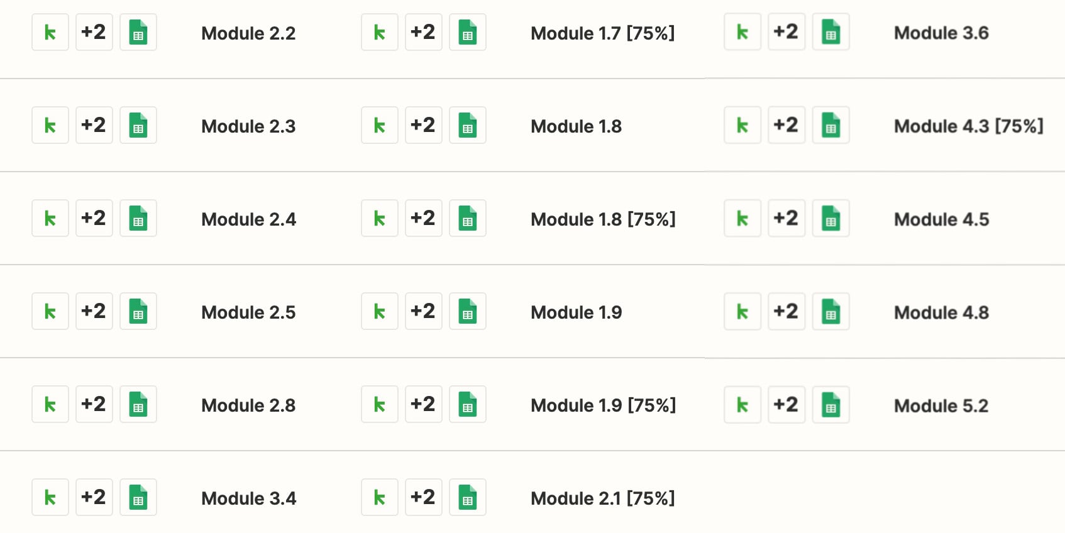The height and width of the screenshot is (533, 1065).
Task: Click the green arrow icon beside Module 2.3
Action: [50, 125]
